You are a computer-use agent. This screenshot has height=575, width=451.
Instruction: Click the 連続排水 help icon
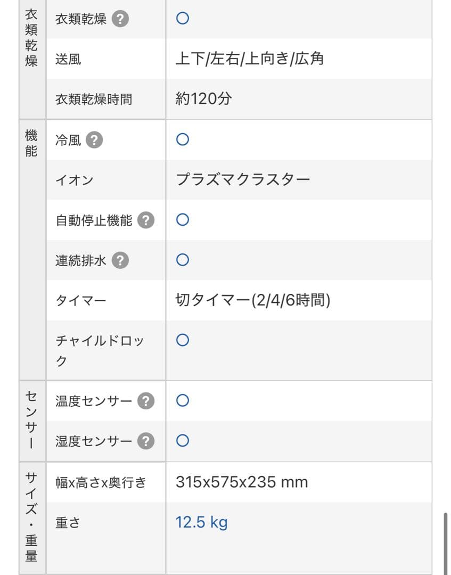pos(120,260)
